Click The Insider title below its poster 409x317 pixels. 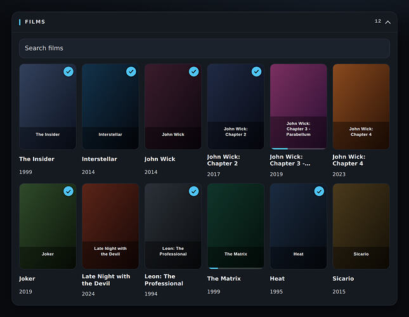37,159
